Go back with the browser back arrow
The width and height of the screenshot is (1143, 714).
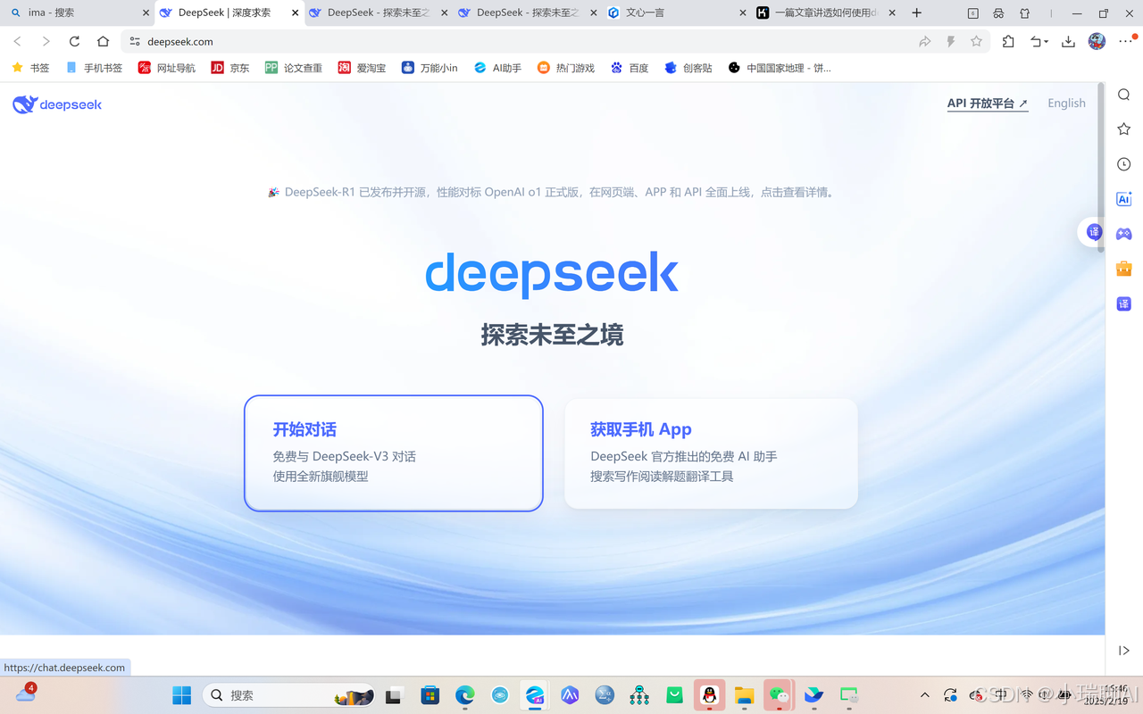pyautogui.click(x=18, y=41)
